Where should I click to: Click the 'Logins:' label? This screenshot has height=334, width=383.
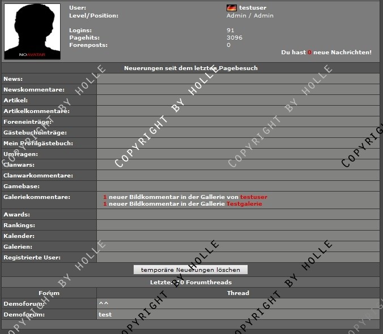[x=80, y=30]
